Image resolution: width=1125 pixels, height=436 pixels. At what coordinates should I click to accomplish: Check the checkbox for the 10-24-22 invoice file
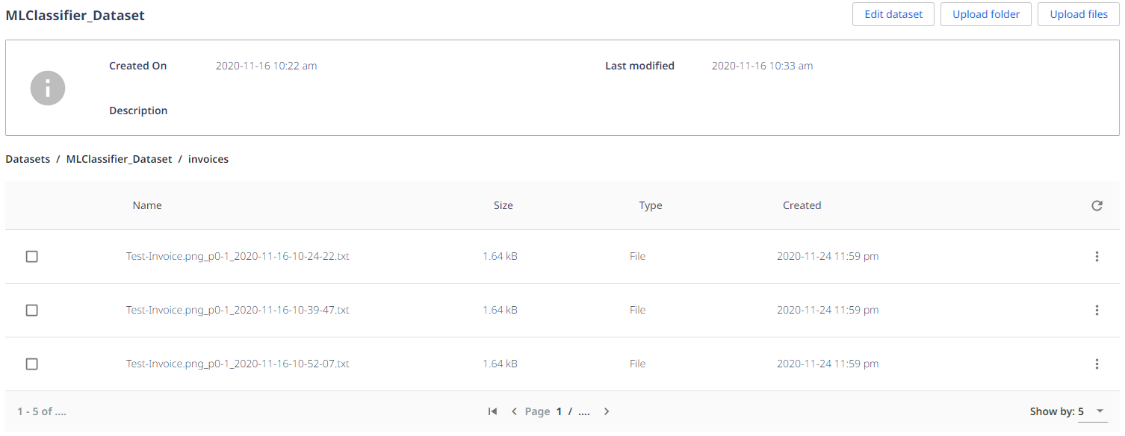point(31,256)
